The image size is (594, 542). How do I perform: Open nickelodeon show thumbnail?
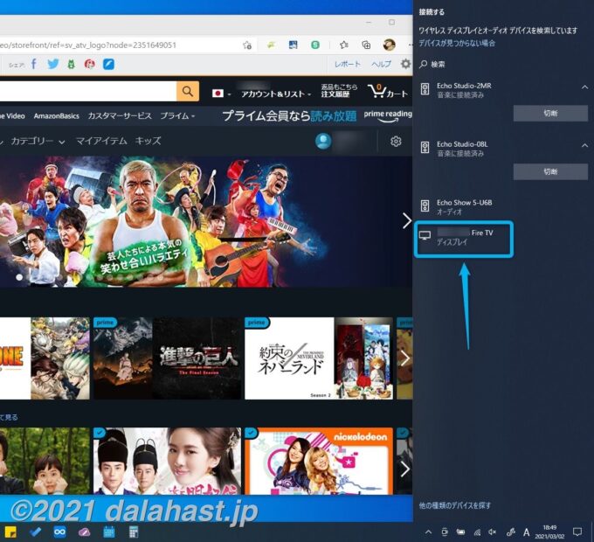point(319,461)
